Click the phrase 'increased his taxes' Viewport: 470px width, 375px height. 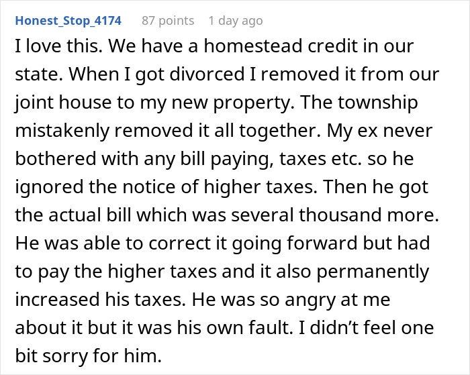tap(98, 299)
